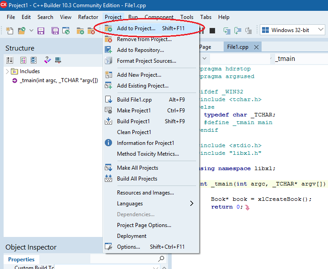Screen dimensions: 328x269
Task: Click the Save toolbar icon
Action: (41, 31)
